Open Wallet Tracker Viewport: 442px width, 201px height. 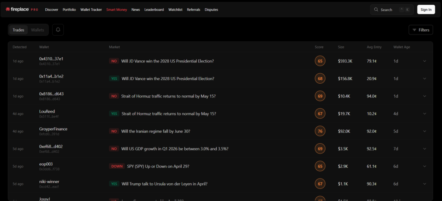pos(91,9)
